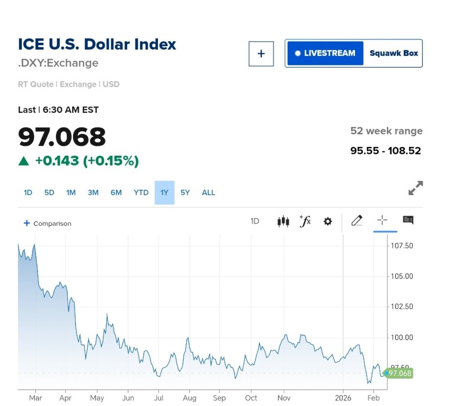
Task: Add a symbol using Comparison
Action: click(x=47, y=223)
